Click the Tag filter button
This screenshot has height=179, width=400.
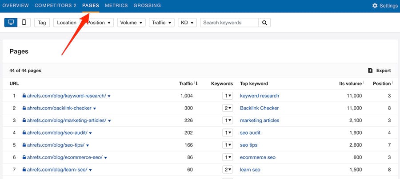42,23
